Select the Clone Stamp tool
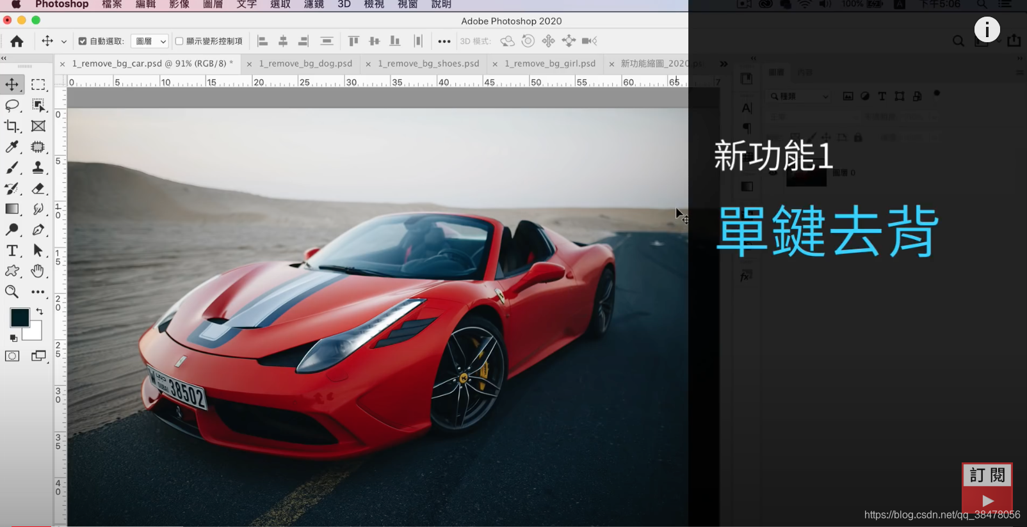This screenshot has height=527, width=1027. tap(38, 168)
